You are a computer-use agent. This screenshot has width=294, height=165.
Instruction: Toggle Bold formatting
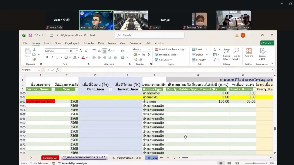coord(47,57)
